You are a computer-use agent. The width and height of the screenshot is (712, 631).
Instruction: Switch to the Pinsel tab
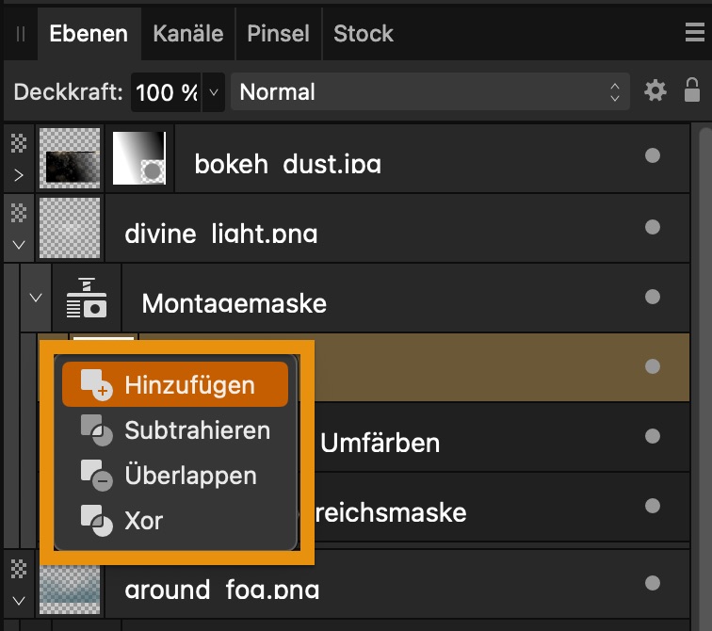[278, 33]
